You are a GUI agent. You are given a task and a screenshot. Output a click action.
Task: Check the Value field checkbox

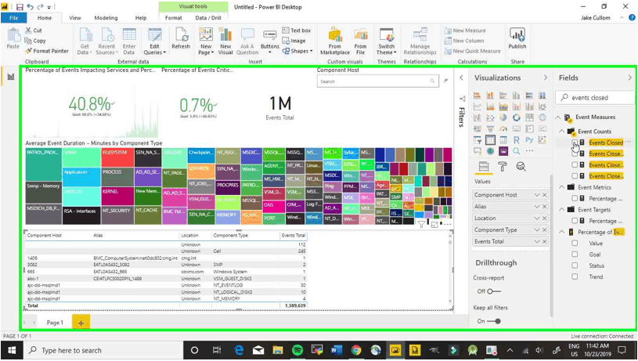pyautogui.click(x=575, y=243)
